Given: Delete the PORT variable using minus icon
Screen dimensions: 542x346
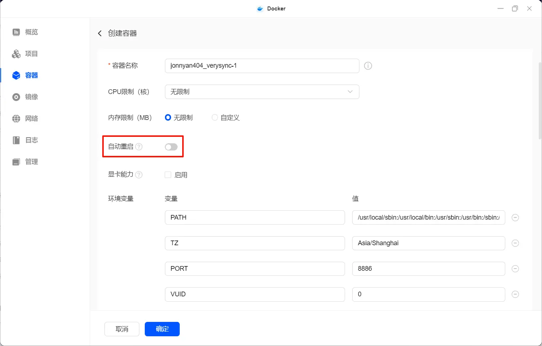Looking at the screenshot, I should pyautogui.click(x=515, y=269).
